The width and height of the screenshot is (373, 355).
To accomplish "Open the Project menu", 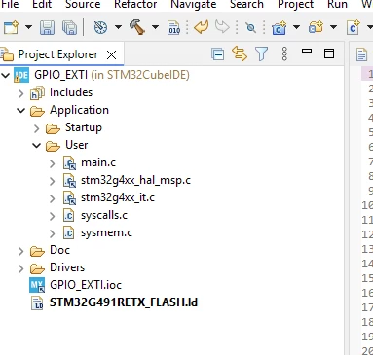I will click(x=295, y=4).
